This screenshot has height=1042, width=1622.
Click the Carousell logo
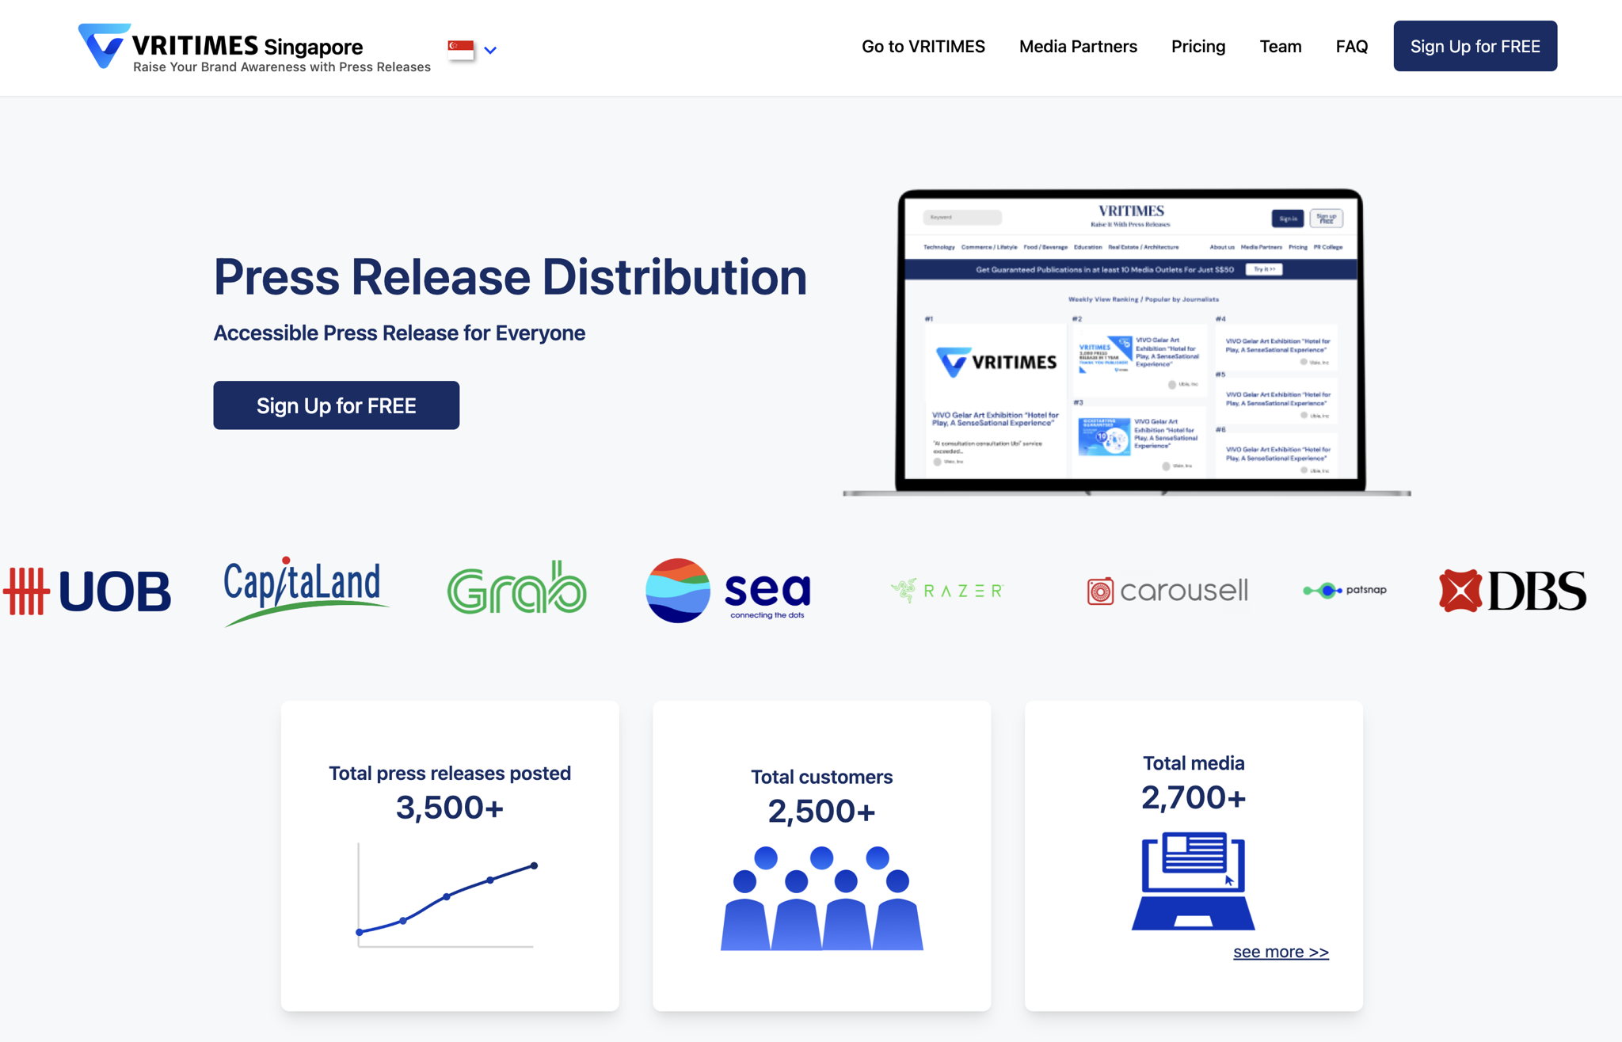1167,591
